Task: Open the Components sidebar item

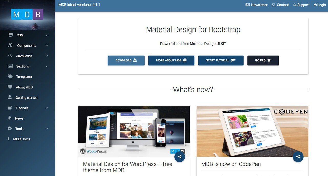Action: coord(27,46)
